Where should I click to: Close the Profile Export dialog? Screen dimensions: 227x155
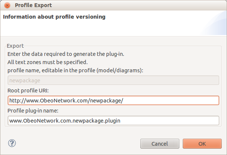[x=7, y=6]
